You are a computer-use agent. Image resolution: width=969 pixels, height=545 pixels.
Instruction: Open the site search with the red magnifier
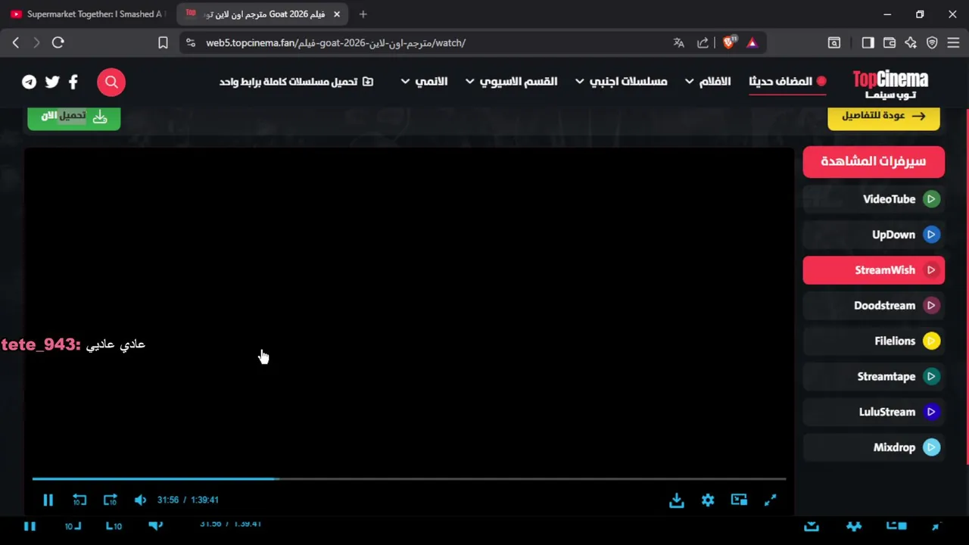pos(111,82)
